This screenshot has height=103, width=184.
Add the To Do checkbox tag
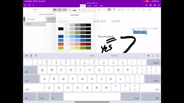click(129, 9)
